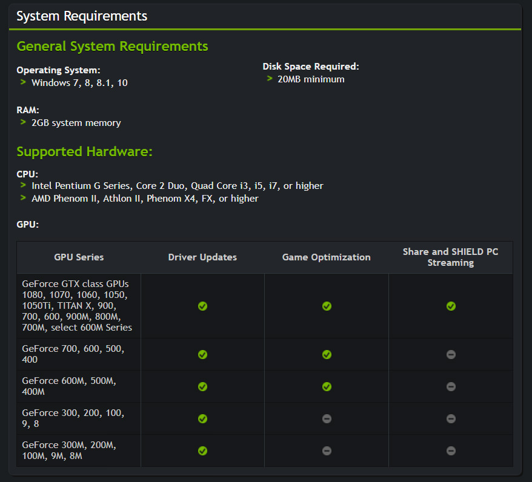The height and width of the screenshot is (482, 532).
Task: Click Game Optimization checkmark for GeForce GTX row
Action: [327, 306]
